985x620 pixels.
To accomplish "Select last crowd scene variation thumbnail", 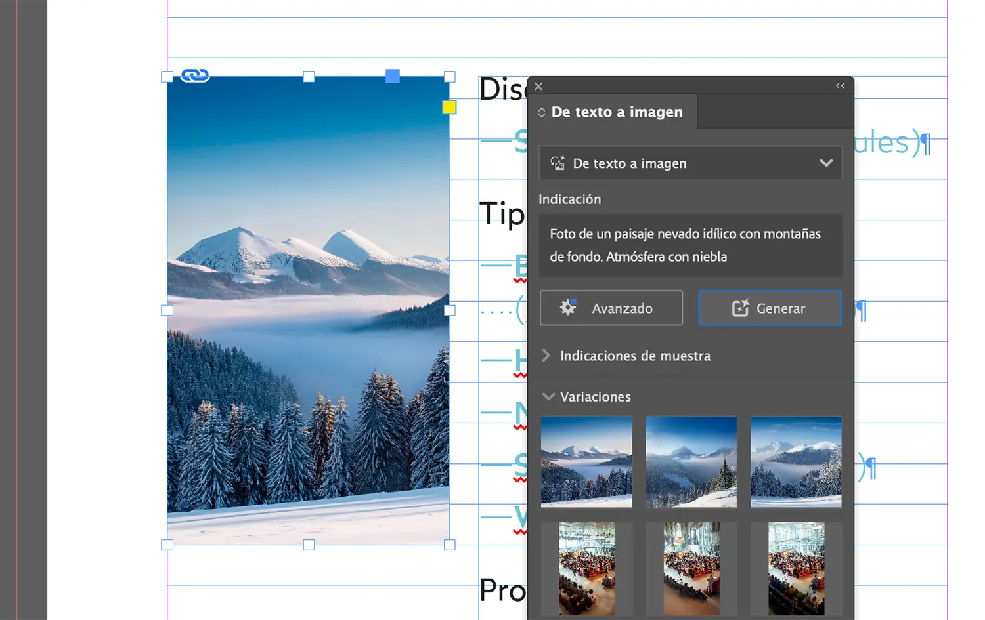I will 796,569.
